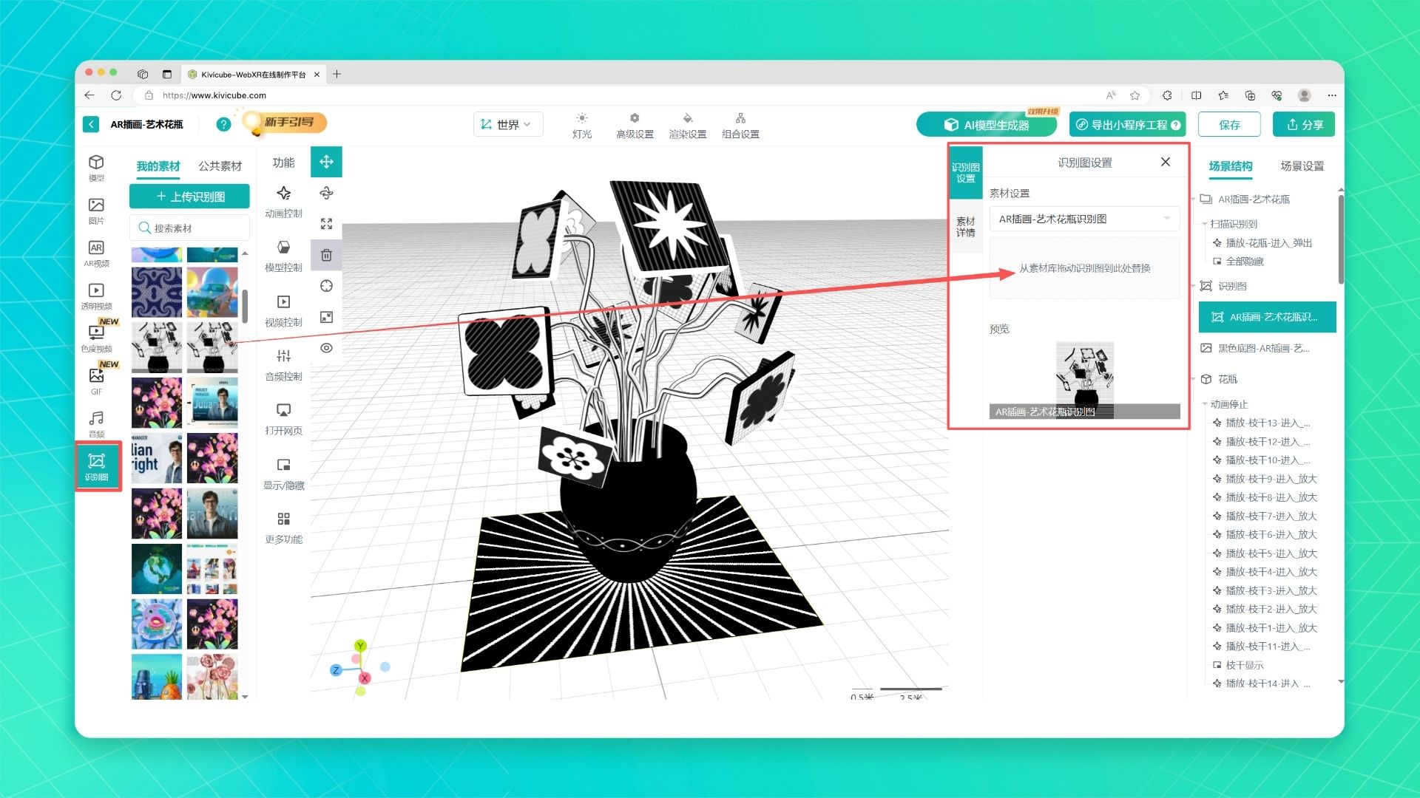Open 渲染设置 render settings
This screenshot has height=798, width=1420.
(687, 125)
